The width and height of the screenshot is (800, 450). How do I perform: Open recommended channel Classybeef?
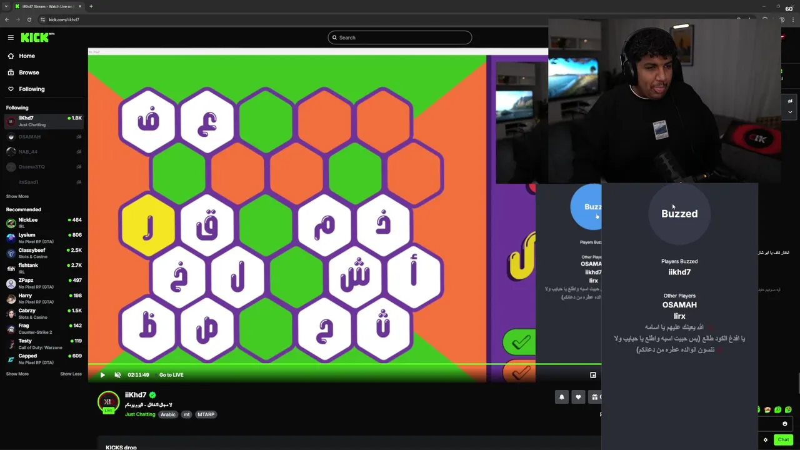(x=44, y=252)
